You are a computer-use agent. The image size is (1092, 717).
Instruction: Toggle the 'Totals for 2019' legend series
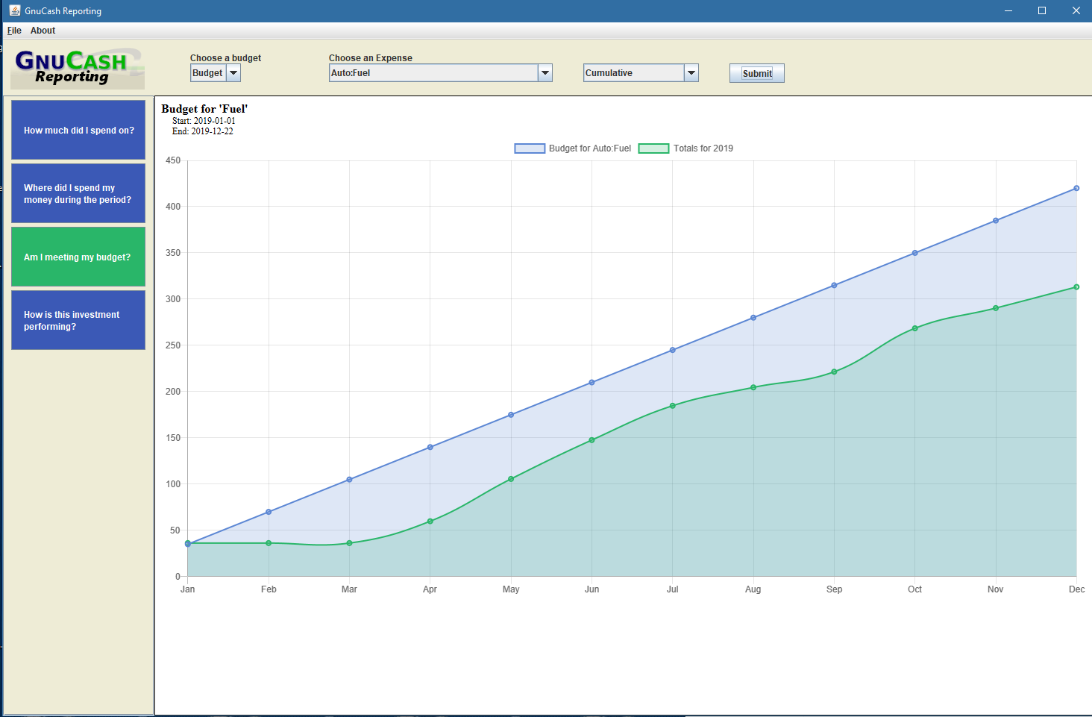703,148
